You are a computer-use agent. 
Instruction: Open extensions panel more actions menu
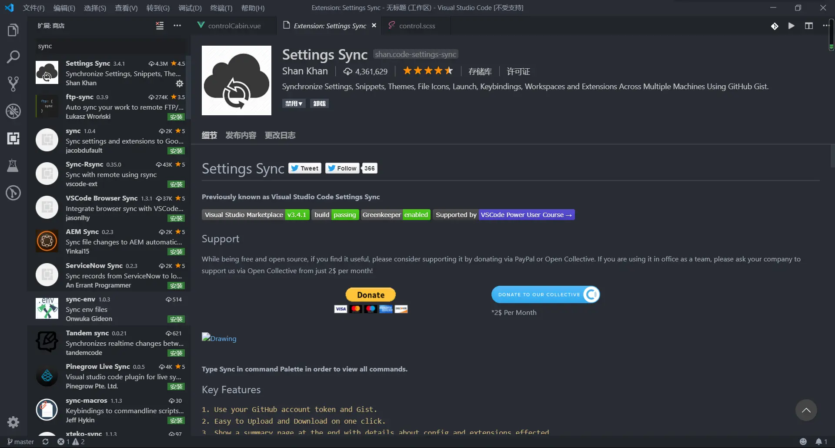click(177, 26)
